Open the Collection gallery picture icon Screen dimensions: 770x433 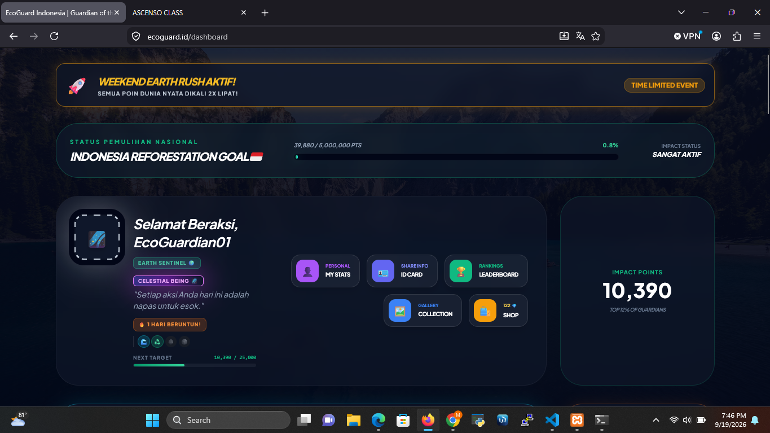400,310
